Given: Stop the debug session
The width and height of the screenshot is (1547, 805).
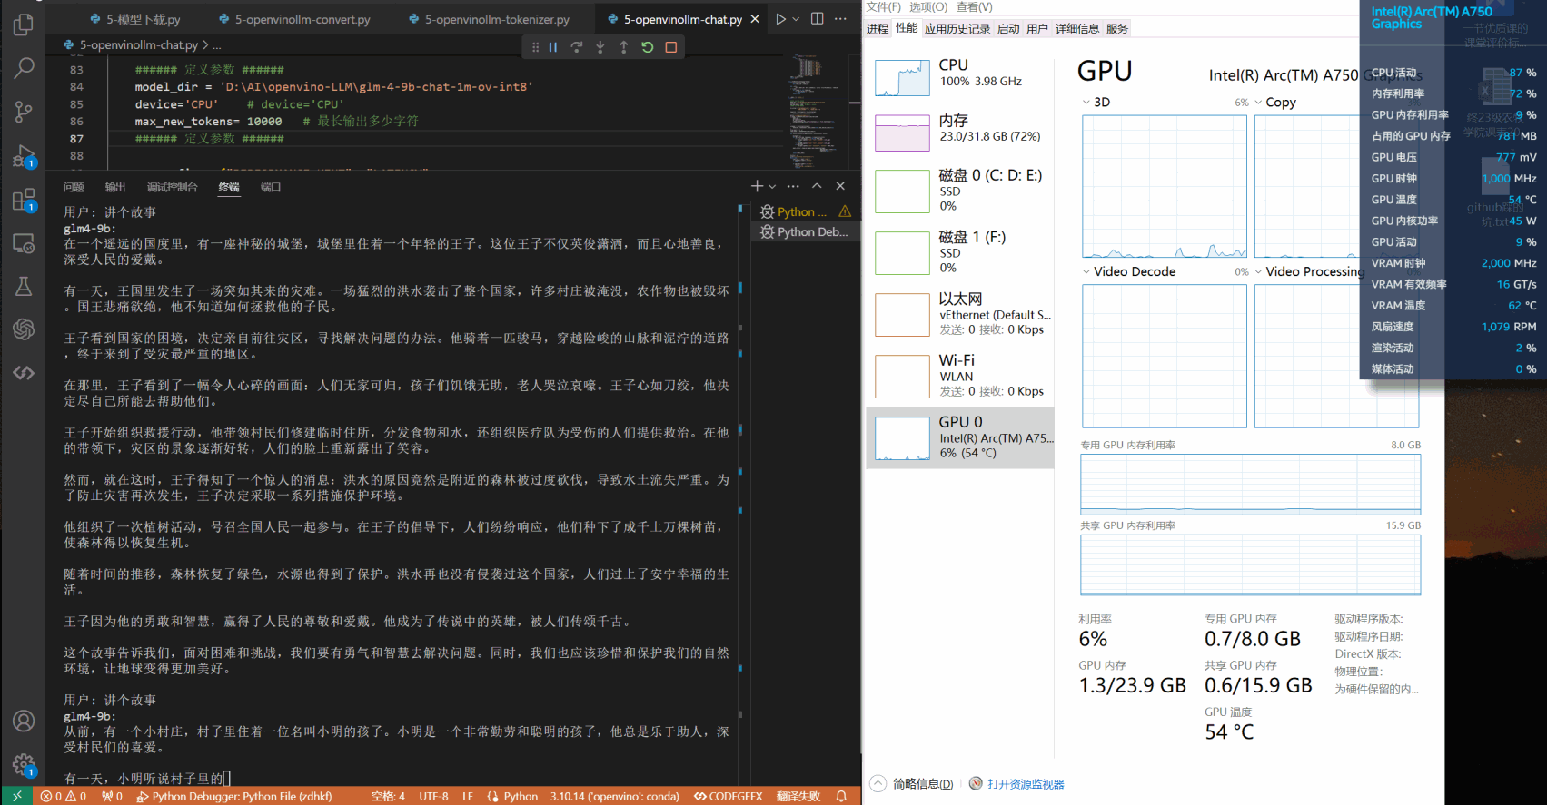Looking at the screenshot, I should 671,47.
